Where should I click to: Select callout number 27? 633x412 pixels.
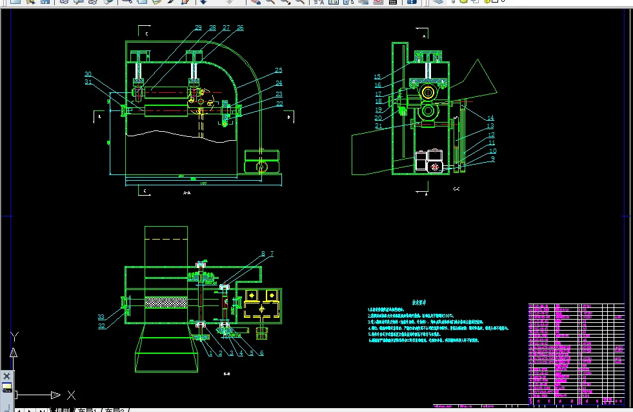tap(226, 28)
